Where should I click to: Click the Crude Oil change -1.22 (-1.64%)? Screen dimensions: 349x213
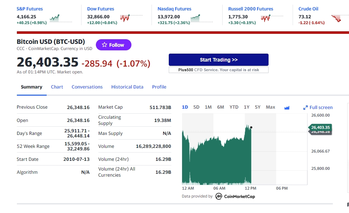311,23
